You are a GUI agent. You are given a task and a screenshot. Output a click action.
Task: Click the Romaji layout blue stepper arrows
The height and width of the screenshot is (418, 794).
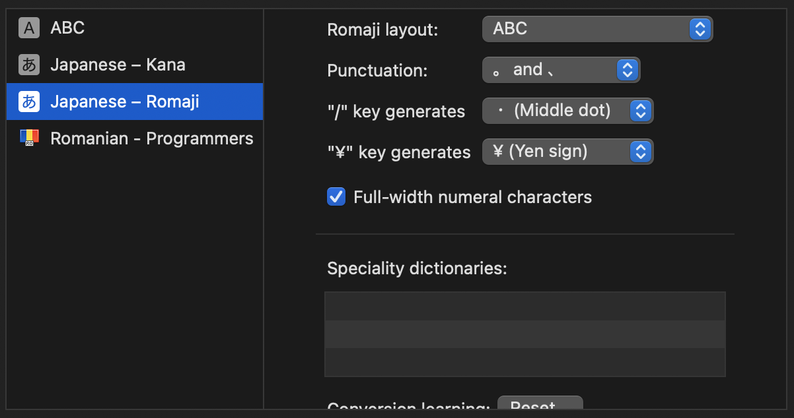pos(700,29)
